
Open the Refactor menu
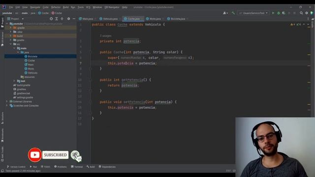pyautogui.click(x=56, y=7)
